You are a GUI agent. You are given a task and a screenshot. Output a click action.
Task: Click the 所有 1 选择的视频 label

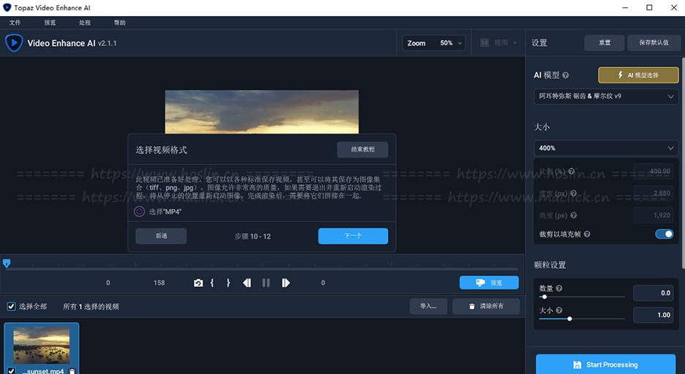coord(91,307)
